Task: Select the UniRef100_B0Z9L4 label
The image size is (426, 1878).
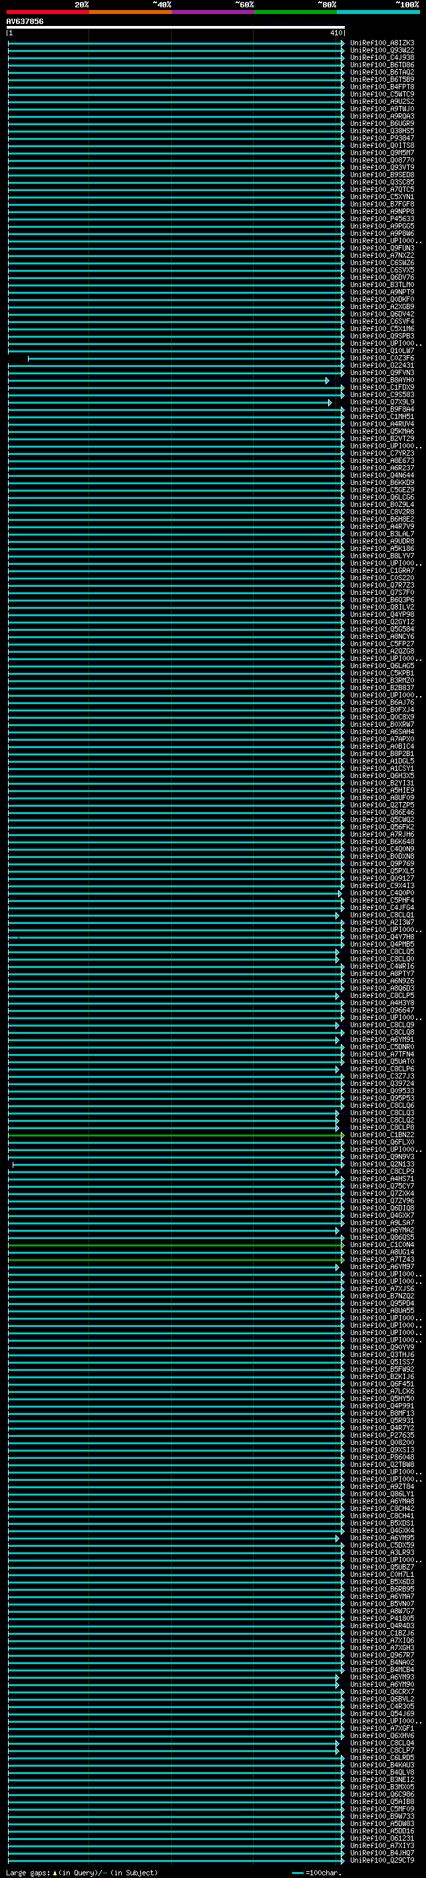Action: 381,504
